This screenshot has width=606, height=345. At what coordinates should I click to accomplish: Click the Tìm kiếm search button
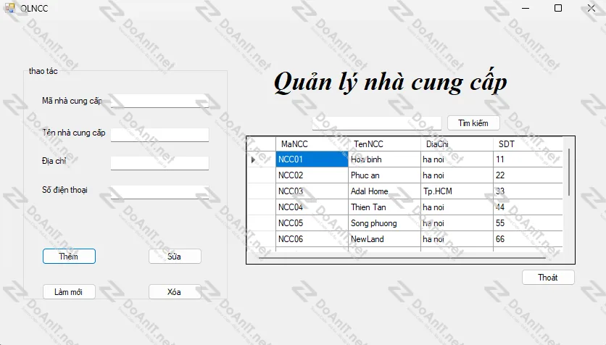pos(473,123)
